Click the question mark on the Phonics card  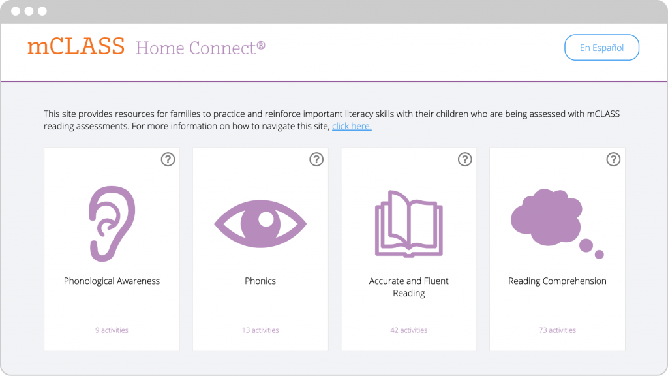(316, 159)
